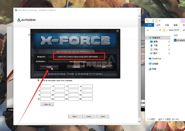Click the Next button in Autodesk Licensing
Image resolution: width=185 pixels, height=131 pixels.
(x=103, y=117)
